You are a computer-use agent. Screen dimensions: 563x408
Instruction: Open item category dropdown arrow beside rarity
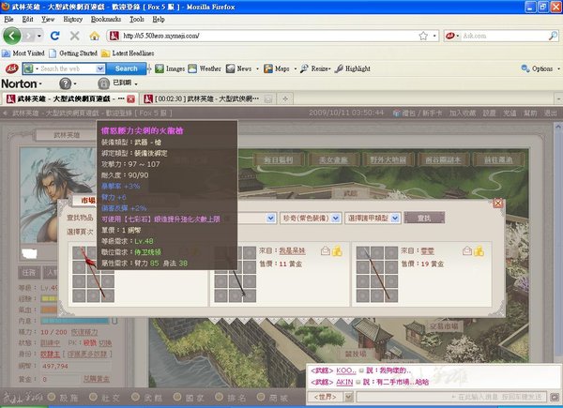tap(271, 218)
